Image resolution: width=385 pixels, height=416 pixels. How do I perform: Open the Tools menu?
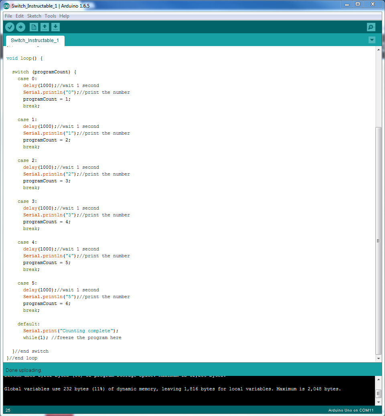coord(50,16)
